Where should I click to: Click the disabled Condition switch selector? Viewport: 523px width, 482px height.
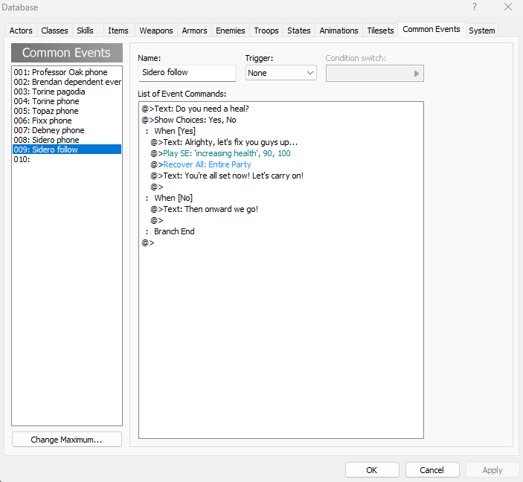(x=374, y=73)
